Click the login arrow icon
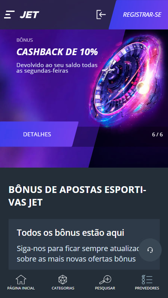 point(101,15)
